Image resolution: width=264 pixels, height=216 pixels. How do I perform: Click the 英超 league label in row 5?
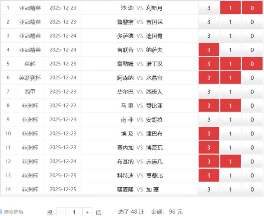pyautogui.click(x=30, y=64)
